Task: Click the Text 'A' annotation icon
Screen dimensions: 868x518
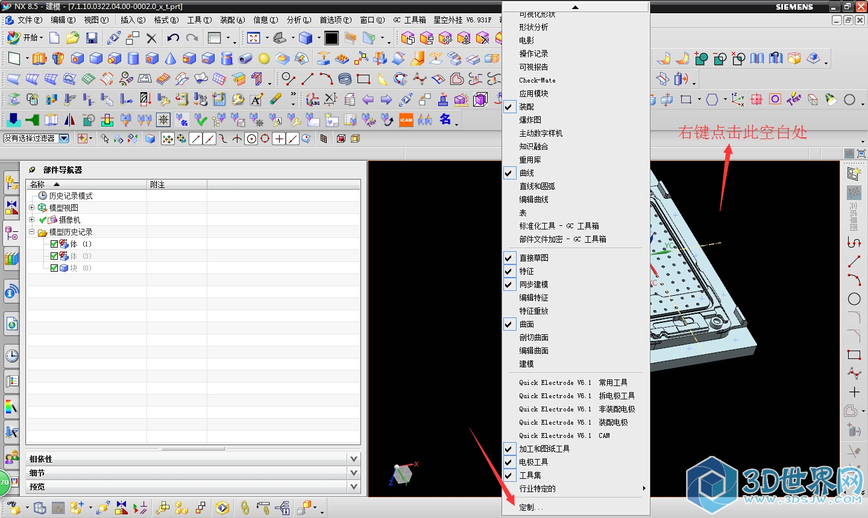Action: (x=257, y=99)
